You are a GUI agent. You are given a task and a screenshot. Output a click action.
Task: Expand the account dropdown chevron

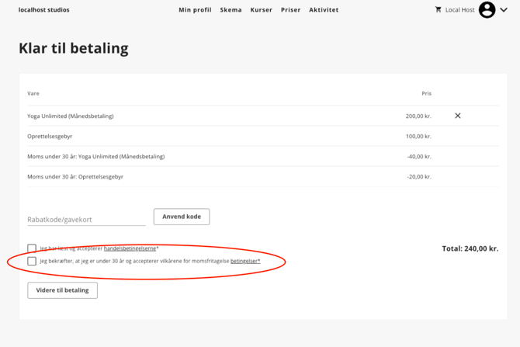click(504, 10)
